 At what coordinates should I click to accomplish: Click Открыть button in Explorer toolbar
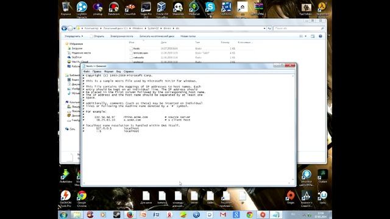97,36
